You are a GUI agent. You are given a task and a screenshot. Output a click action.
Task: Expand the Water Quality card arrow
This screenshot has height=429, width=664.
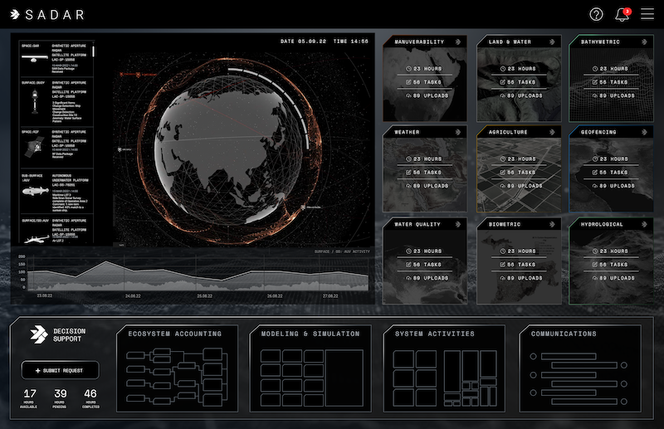[x=458, y=224]
